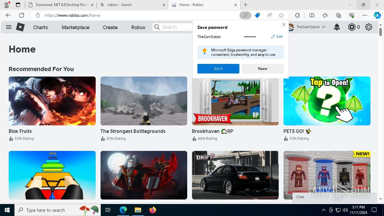Open the Charts page

[x=40, y=27]
